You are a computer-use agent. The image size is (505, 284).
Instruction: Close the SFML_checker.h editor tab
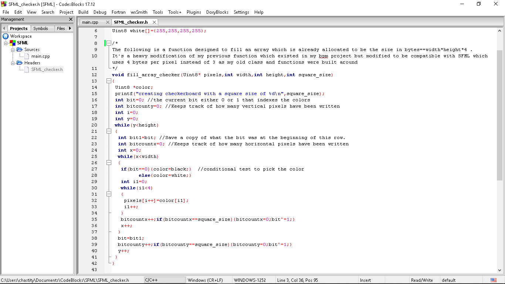154,22
